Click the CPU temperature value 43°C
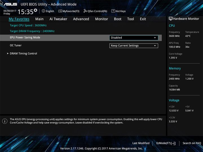The image size is (203, 152). click(x=188, y=36)
